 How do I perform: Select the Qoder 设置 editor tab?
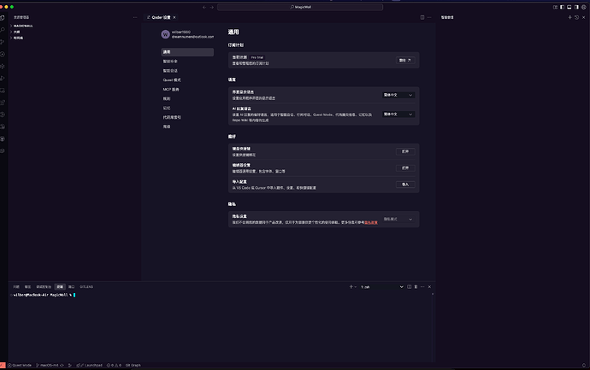(x=161, y=17)
